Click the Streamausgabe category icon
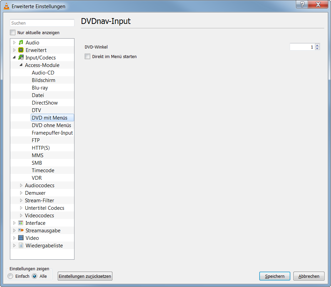 coord(21,230)
